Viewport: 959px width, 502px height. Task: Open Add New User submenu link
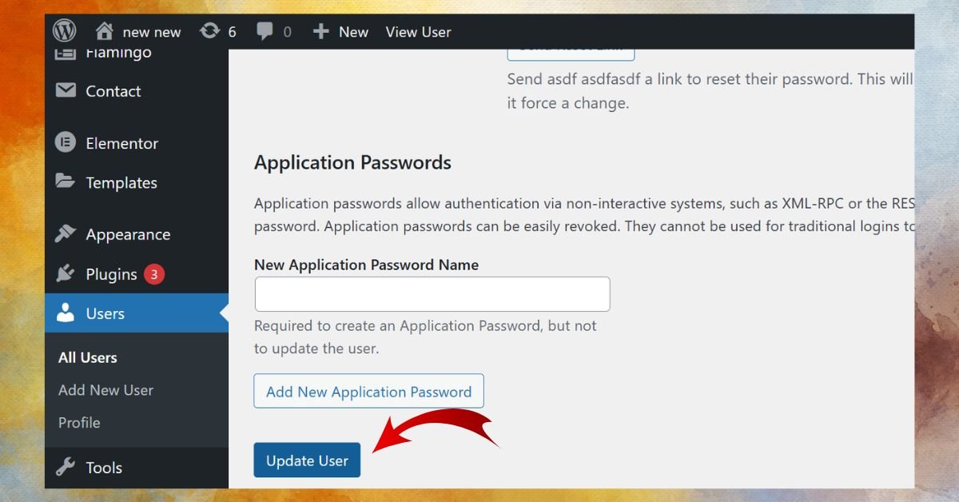pos(105,390)
